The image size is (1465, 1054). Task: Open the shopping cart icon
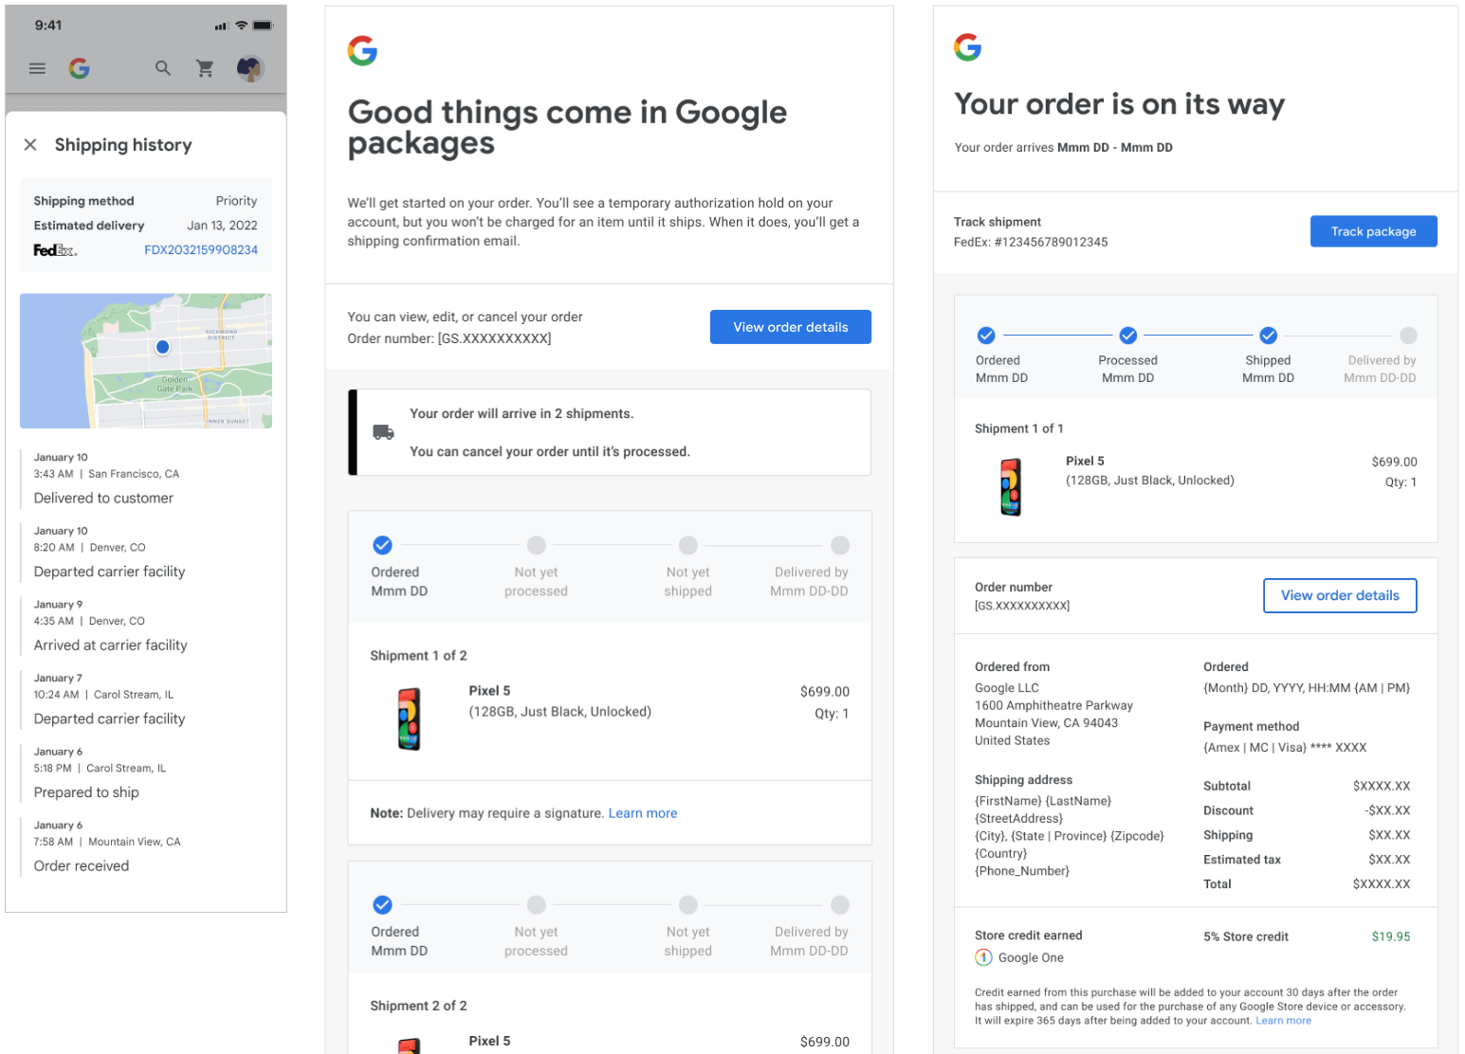click(205, 68)
